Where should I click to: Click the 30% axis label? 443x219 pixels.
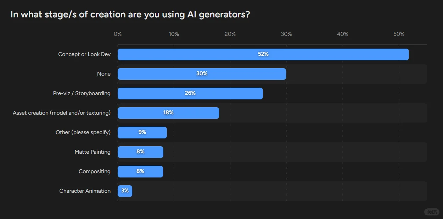(x=286, y=34)
